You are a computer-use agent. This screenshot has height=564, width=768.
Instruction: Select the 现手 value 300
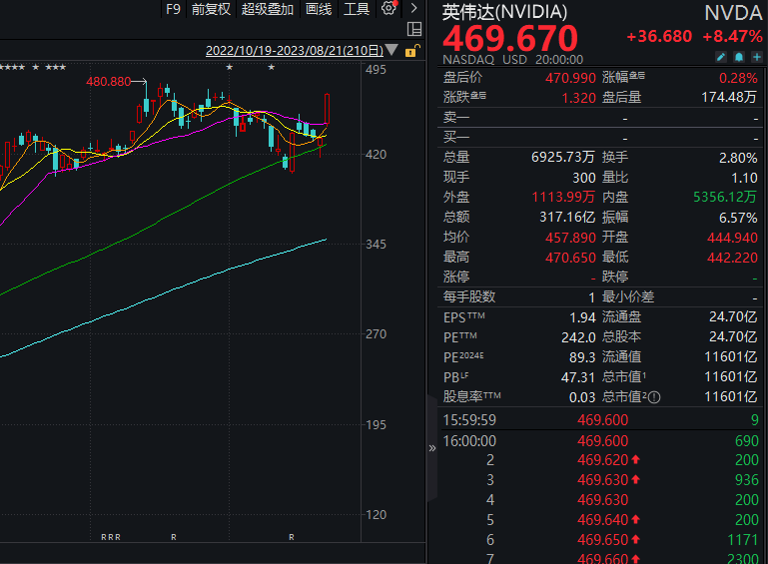584,178
